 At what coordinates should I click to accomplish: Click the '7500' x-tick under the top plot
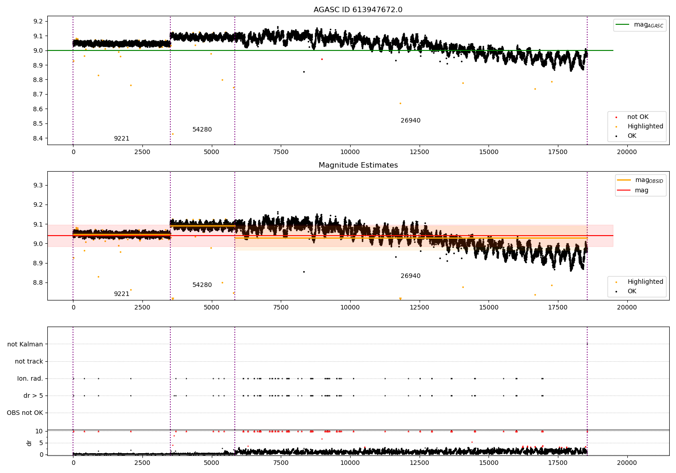281,152
